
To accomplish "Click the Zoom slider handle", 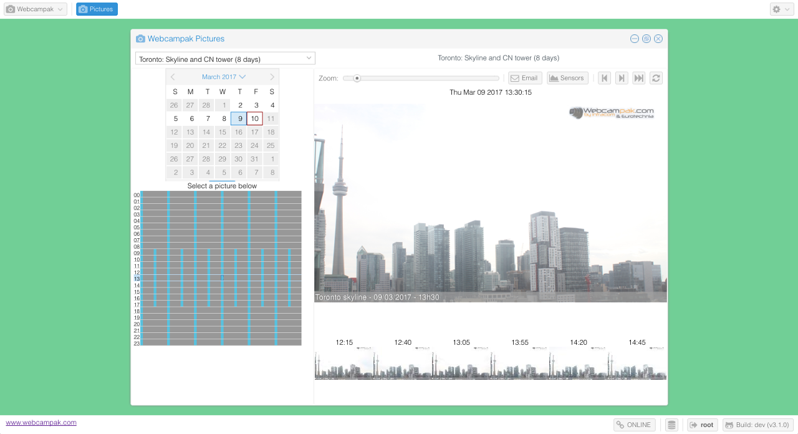I will [x=357, y=78].
